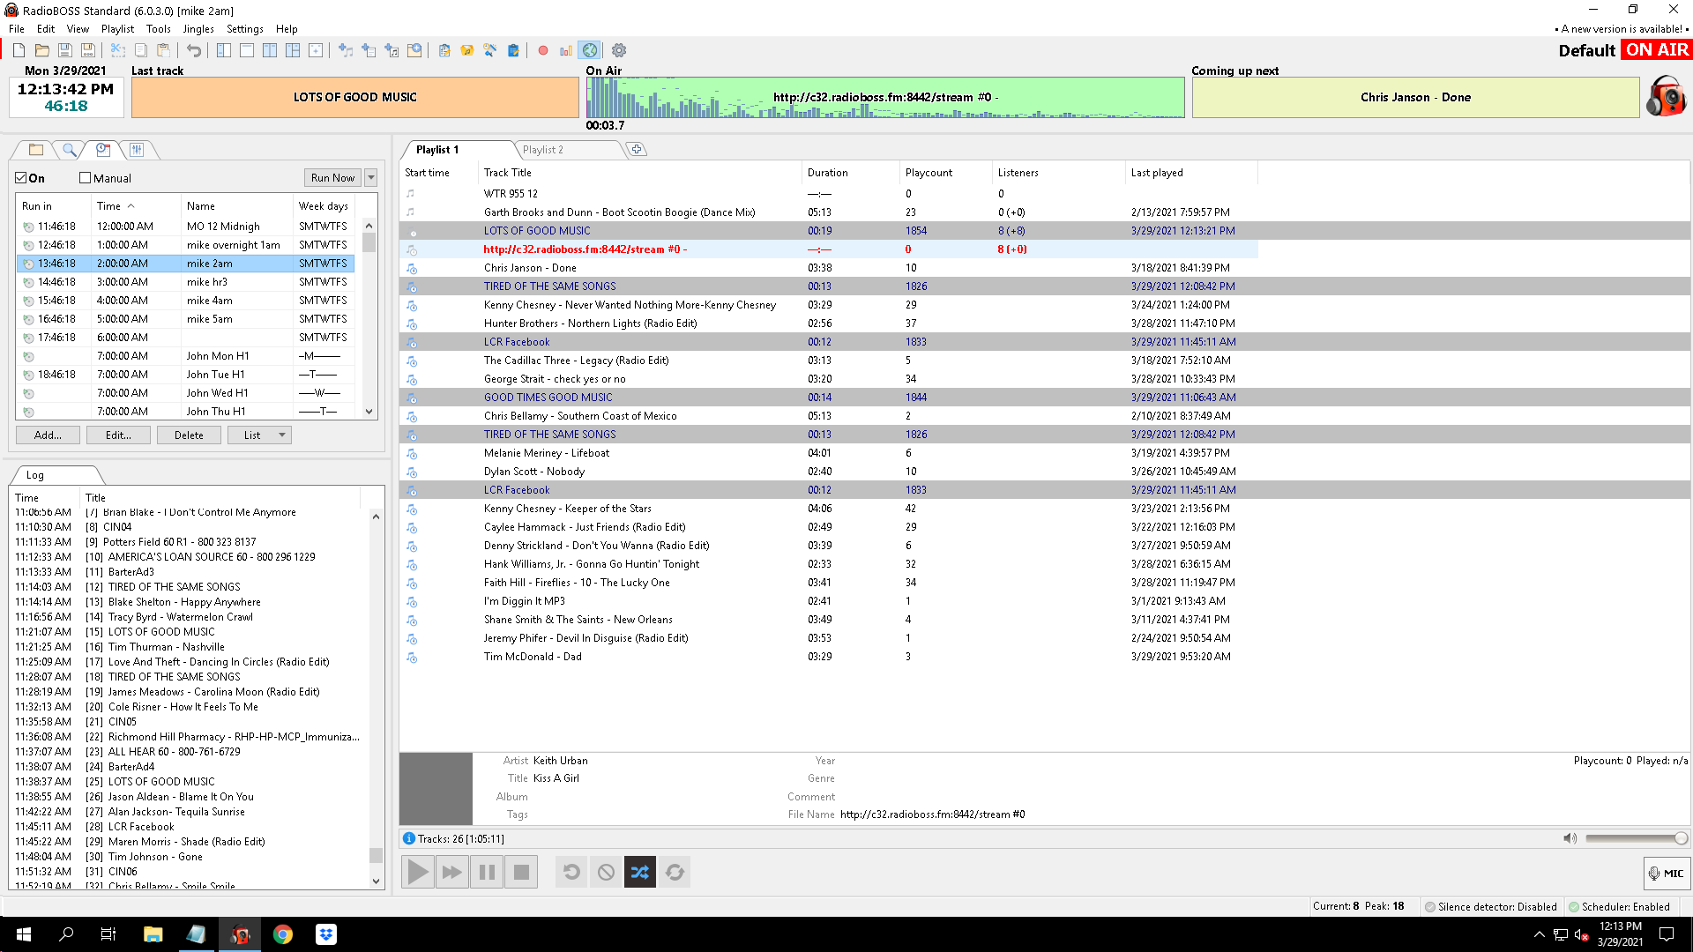Open the Jingles menu

coord(198,29)
